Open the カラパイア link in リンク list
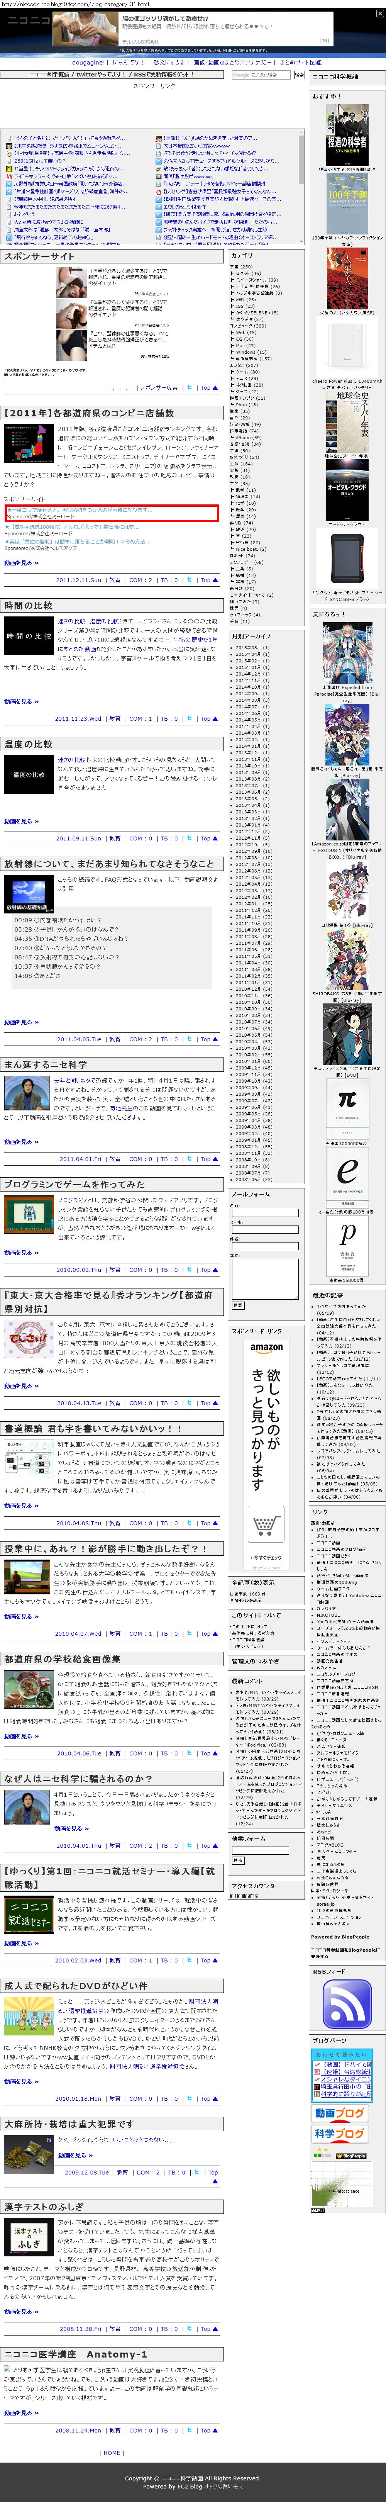The height and width of the screenshot is (2502, 386). pyautogui.click(x=328, y=1607)
